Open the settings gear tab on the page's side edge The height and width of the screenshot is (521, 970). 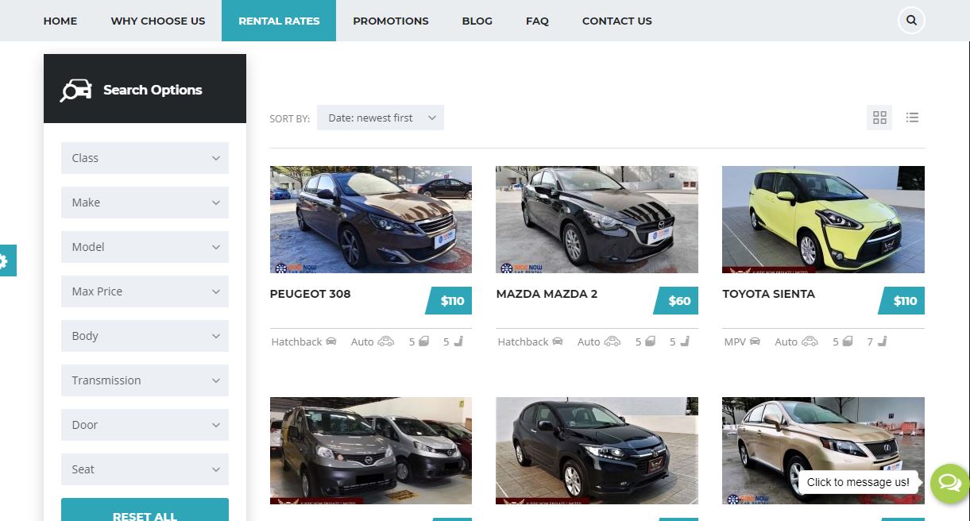[4, 260]
